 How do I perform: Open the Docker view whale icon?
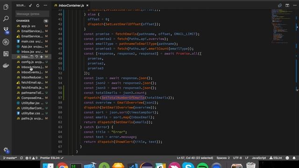point(6,65)
